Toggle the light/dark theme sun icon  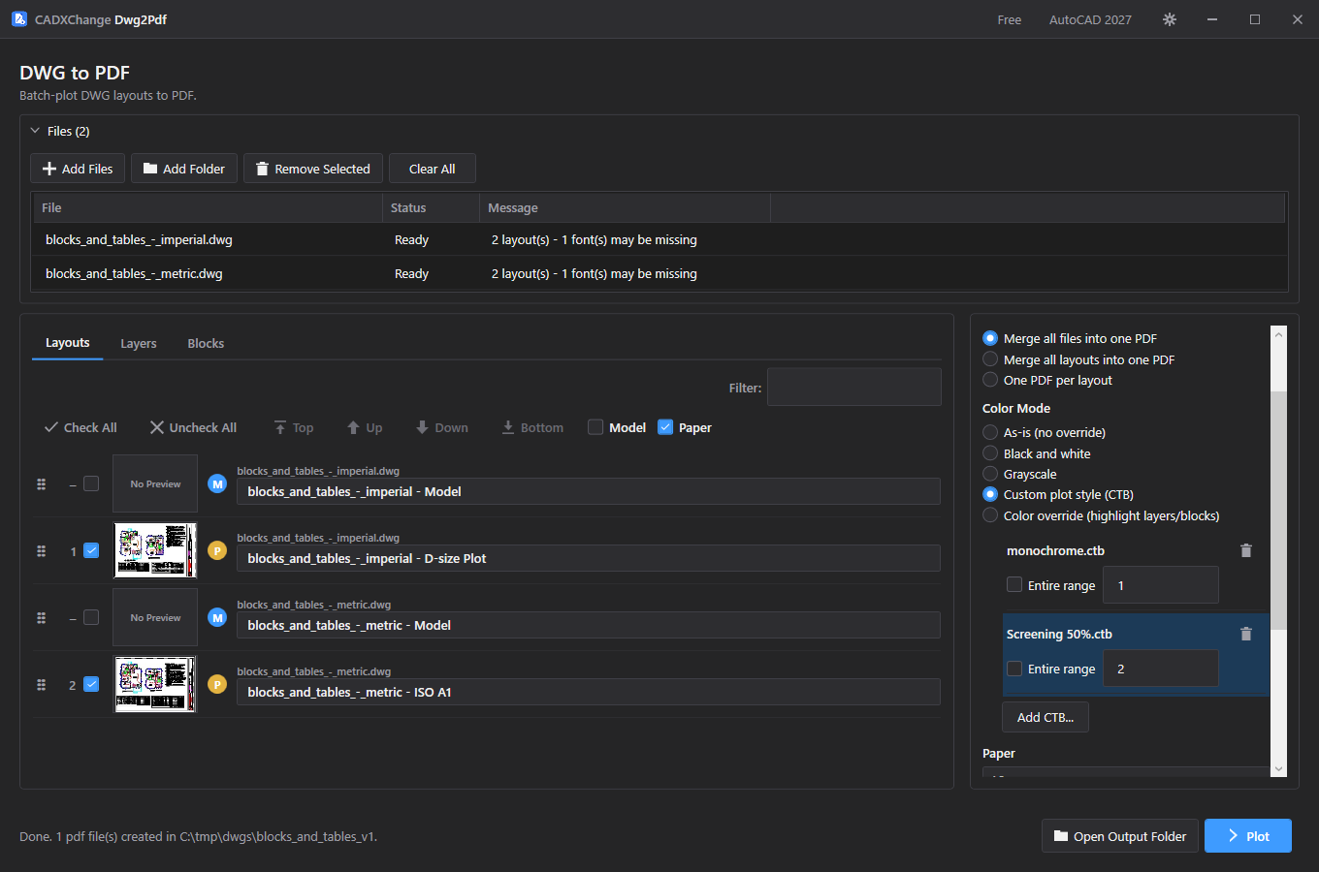point(1170,19)
